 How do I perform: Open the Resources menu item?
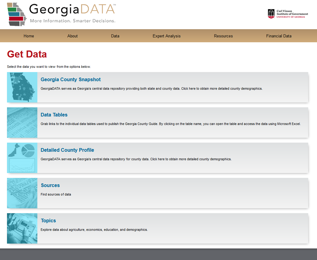point(223,36)
